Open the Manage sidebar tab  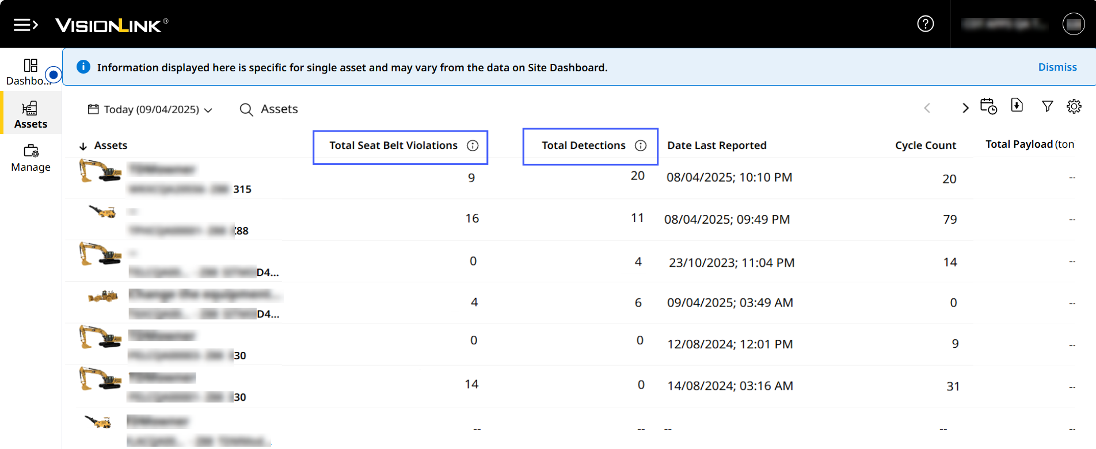31,158
